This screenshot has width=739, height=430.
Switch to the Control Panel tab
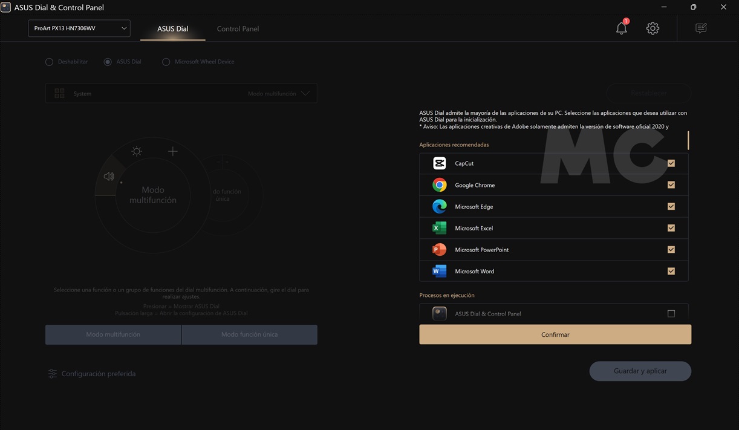click(x=238, y=29)
